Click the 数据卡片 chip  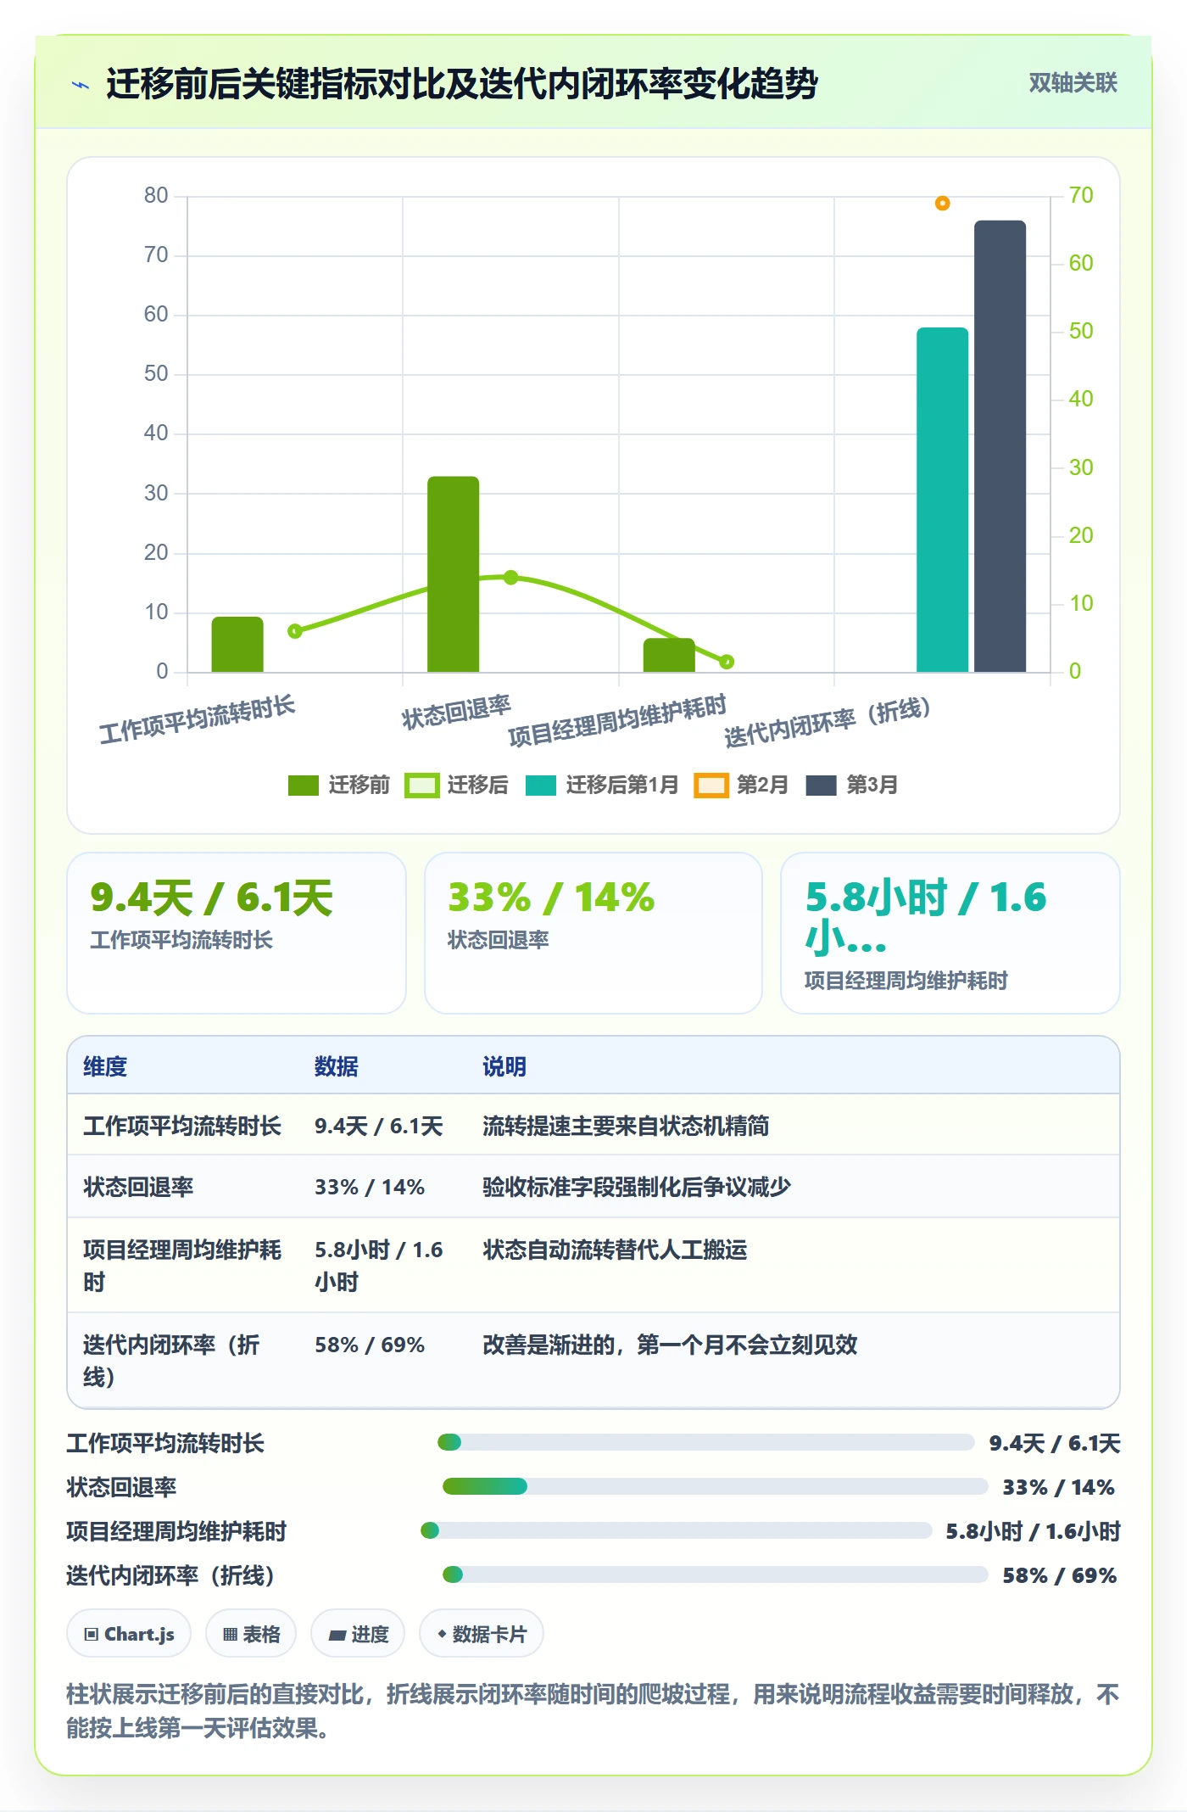[x=482, y=1634]
